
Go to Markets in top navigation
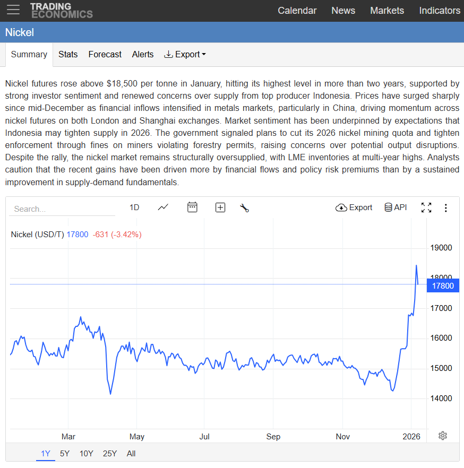(x=386, y=11)
